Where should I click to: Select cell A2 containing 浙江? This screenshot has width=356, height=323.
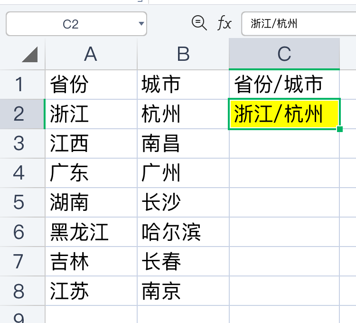91,114
